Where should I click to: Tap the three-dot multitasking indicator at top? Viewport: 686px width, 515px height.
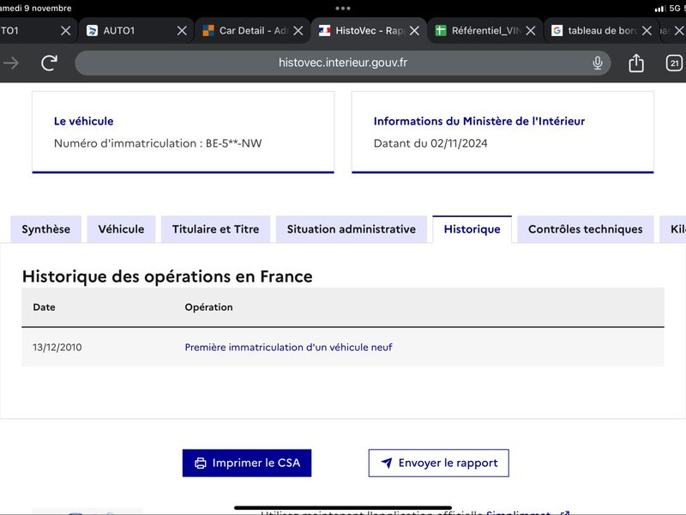tap(343, 9)
